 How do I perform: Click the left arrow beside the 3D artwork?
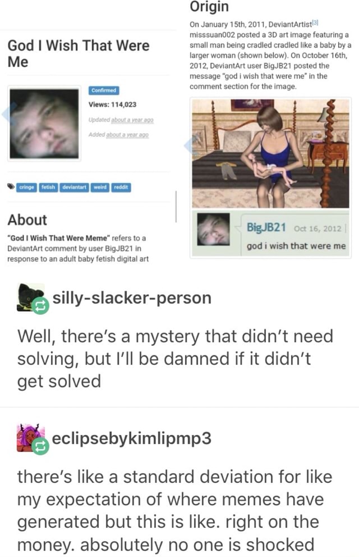(x=191, y=145)
